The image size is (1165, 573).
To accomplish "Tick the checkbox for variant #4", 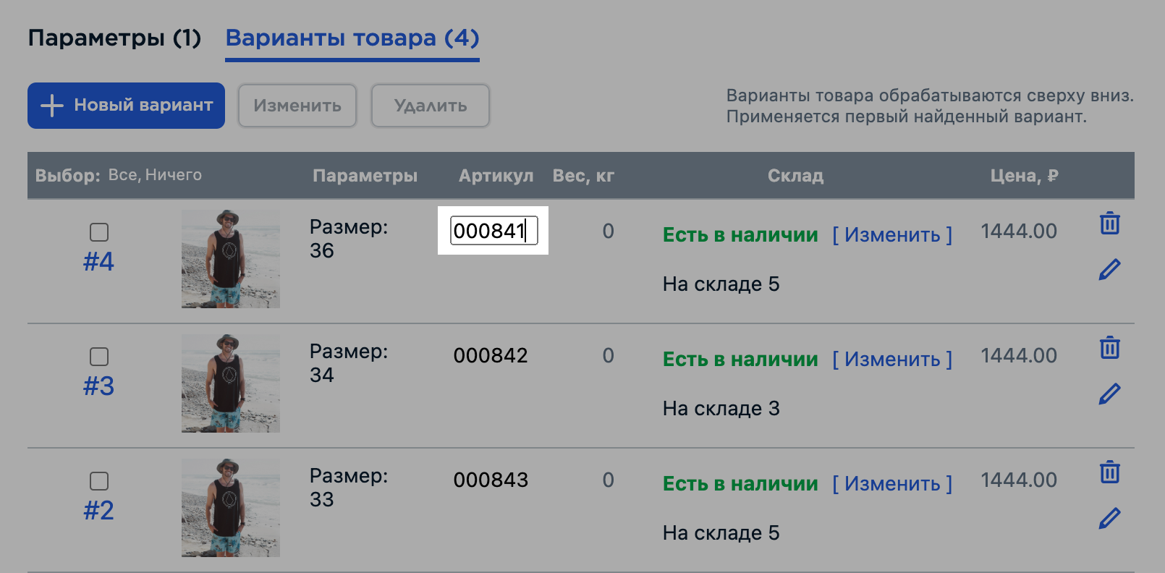I will pyautogui.click(x=99, y=232).
